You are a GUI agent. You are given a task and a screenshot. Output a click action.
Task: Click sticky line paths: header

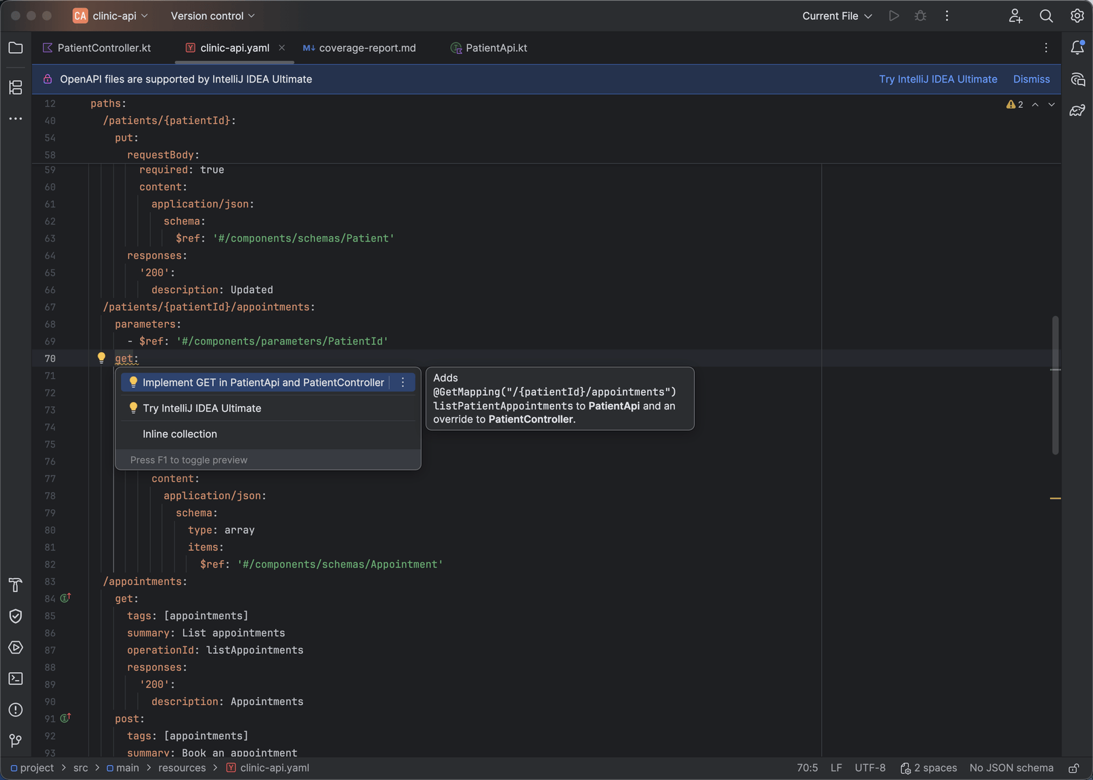(109, 104)
